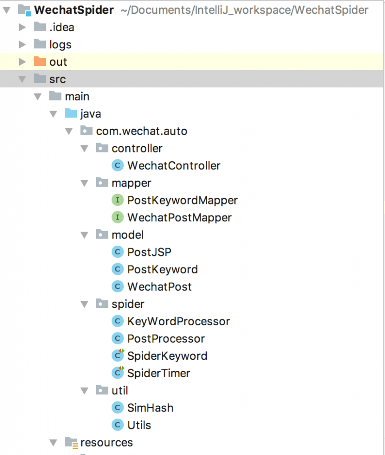Image resolution: width=385 pixels, height=455 pixels.
Task: Expand the logs folder arrow
Action: 22,44
